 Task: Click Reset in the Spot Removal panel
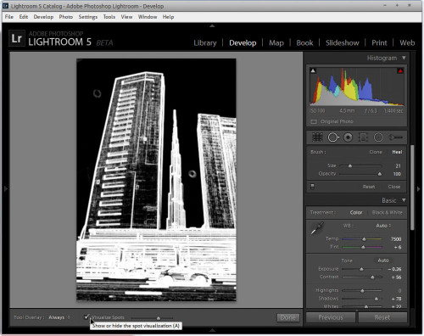(369, 187)
